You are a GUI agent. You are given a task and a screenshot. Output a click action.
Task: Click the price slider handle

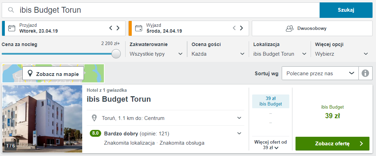[x=116, y=54]
